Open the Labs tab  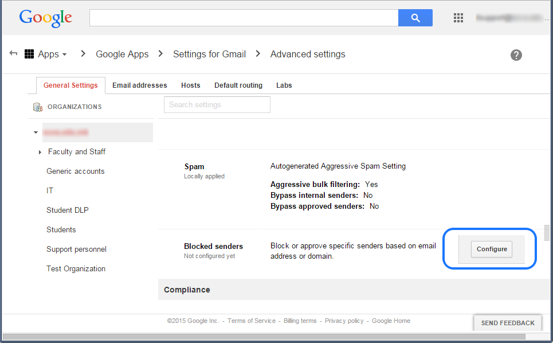click(284, 85)
